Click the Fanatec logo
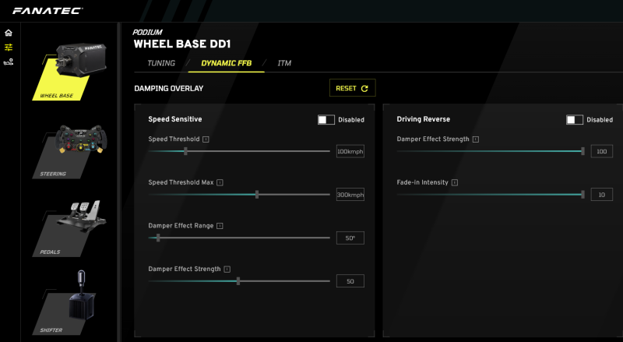Image resolution: width=623 pixels, height=342 pixels. 48,11
